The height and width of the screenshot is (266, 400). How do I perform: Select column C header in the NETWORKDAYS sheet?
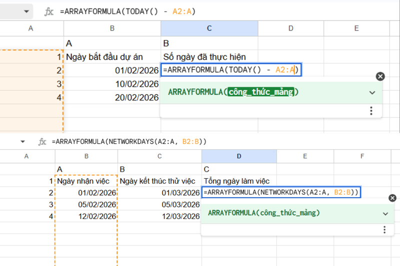tap(159, 156)
